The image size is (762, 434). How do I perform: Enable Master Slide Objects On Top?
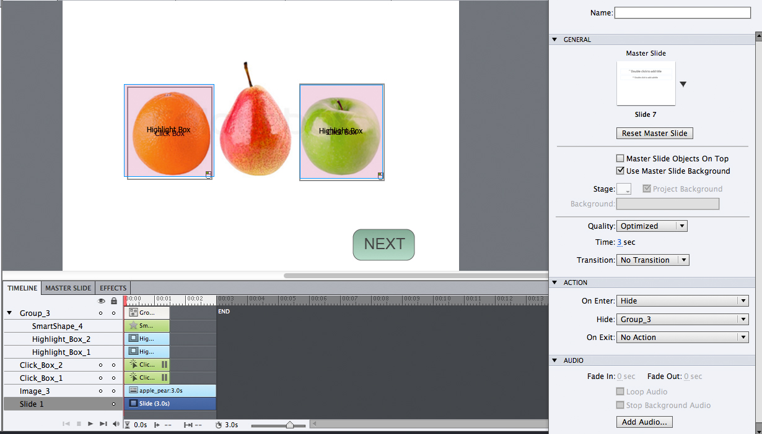pyautogui.click(x=620, y=158)
